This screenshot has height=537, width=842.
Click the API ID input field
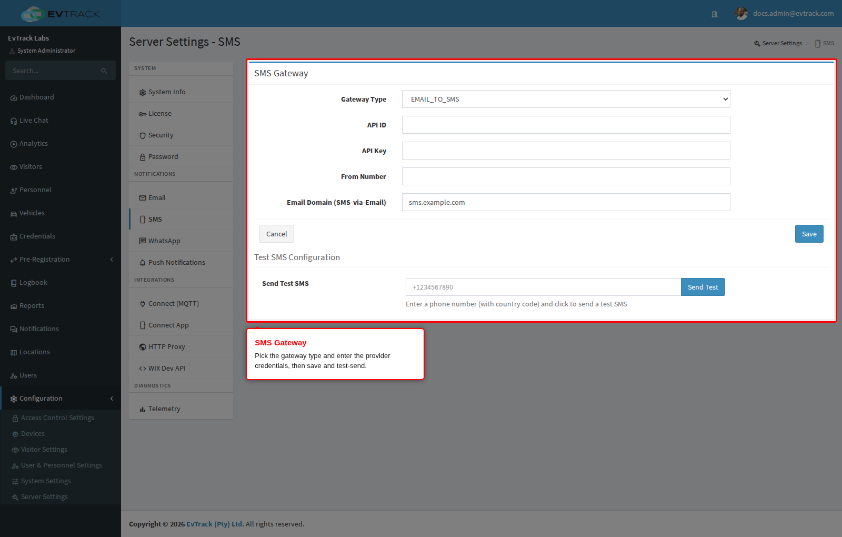[566, 125]
